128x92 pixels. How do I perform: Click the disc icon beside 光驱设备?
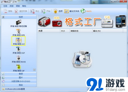3,81
